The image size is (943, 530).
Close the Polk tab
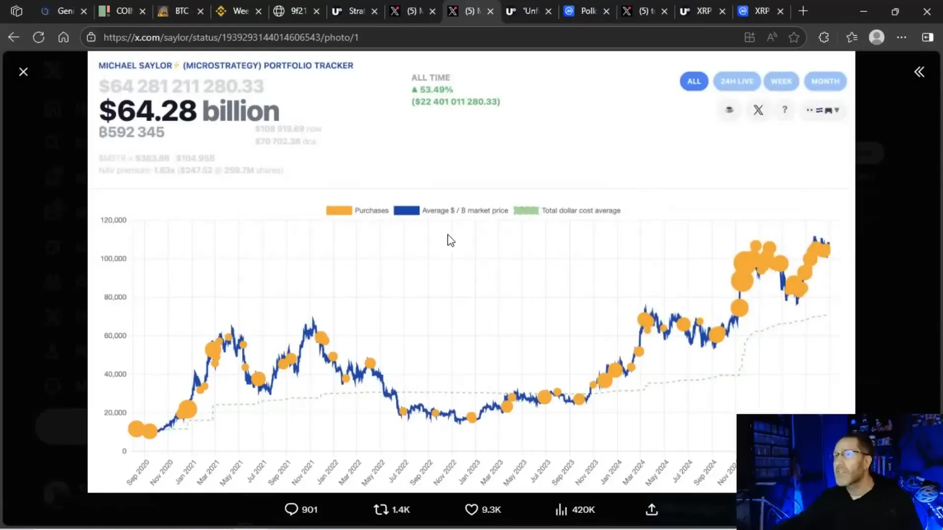tap(606, 11)
